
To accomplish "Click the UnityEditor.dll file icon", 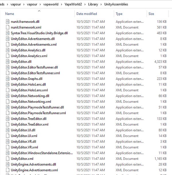I will click(8, 61).
